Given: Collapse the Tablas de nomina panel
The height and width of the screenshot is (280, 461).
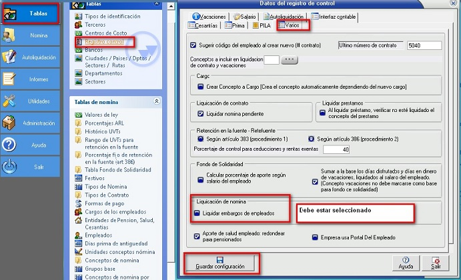Looking at the screenshot, I should 156,101.
